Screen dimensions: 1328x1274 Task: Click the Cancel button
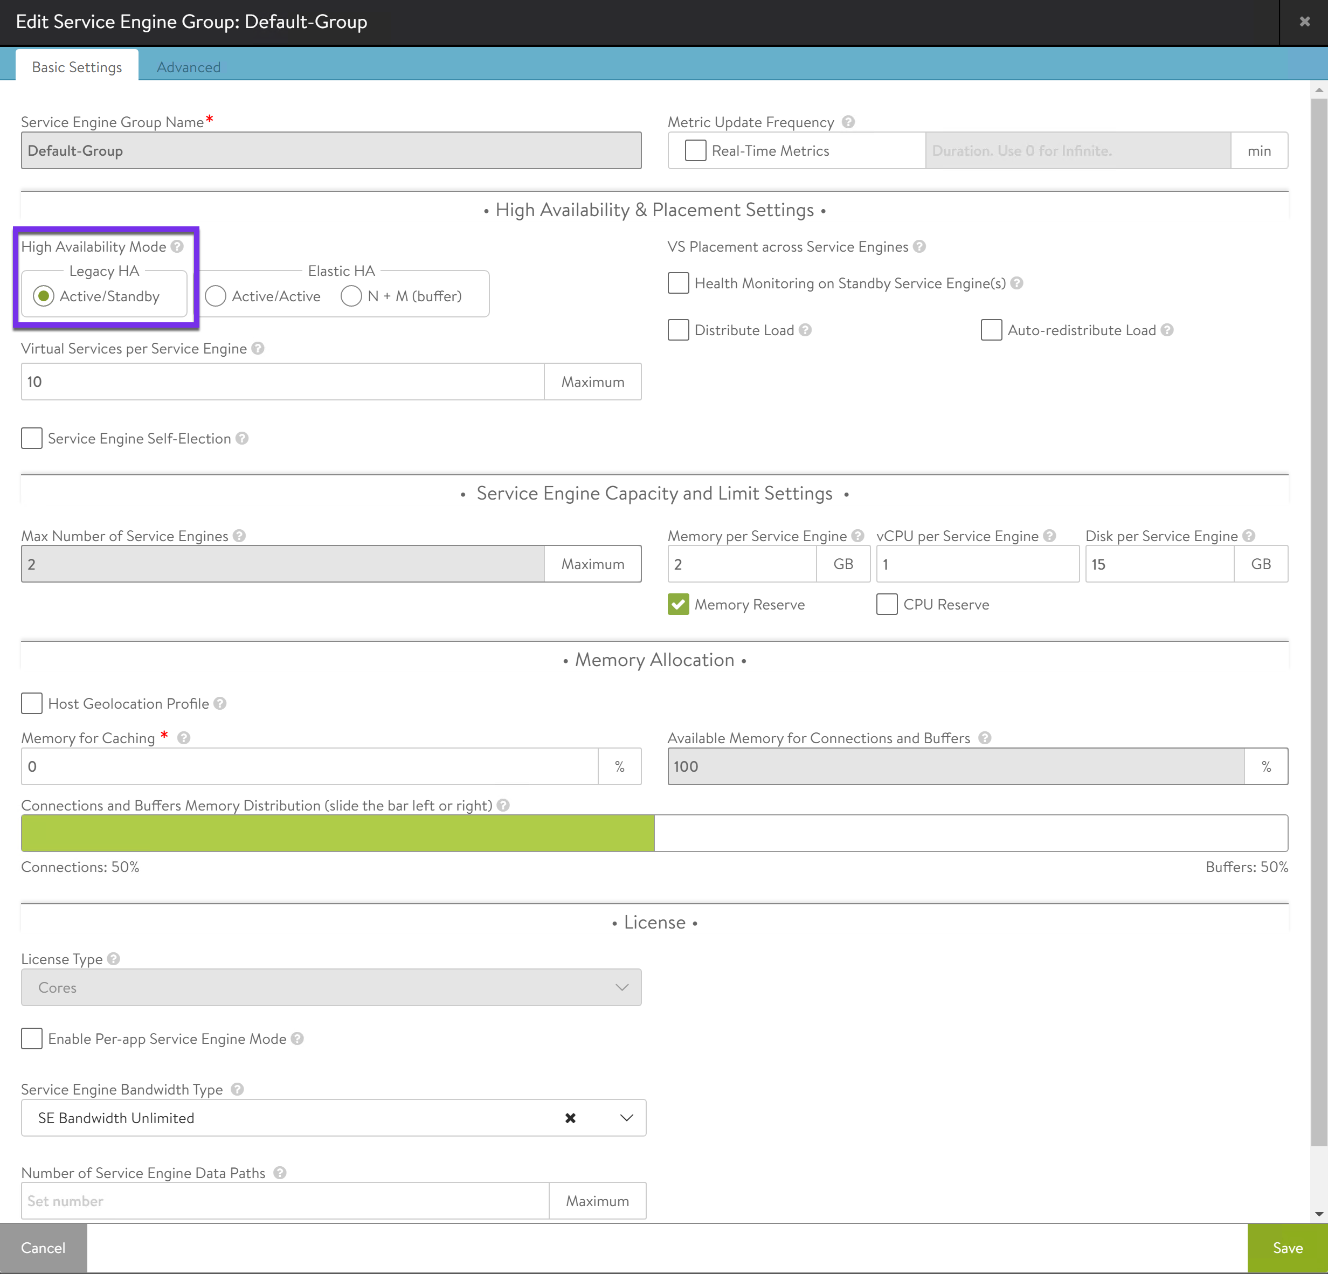(43, 1248)
